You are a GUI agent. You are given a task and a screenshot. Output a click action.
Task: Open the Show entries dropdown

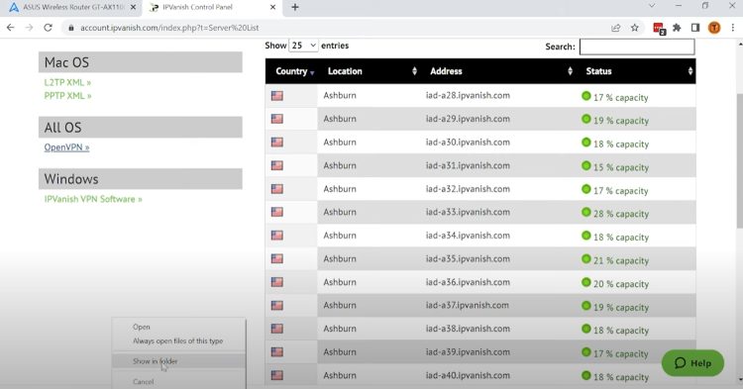pos(303,46)
